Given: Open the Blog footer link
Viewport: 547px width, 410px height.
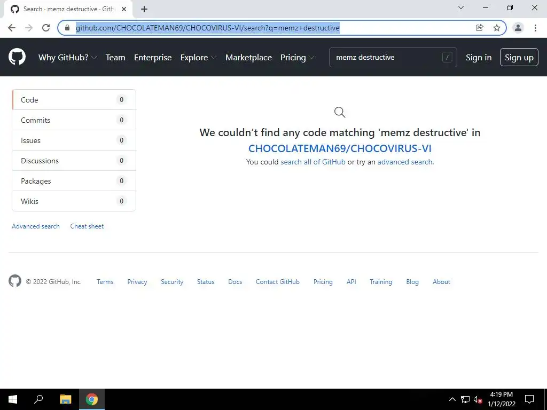Looking at the screenshot, I should tap(412, 282).
